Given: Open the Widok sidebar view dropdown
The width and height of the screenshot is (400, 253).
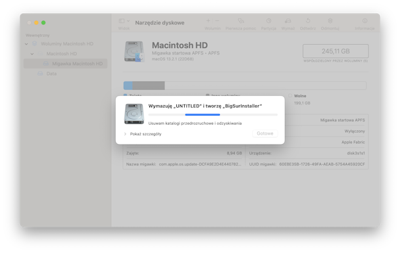Looking at the screenshot, I should tap(124, 21).
